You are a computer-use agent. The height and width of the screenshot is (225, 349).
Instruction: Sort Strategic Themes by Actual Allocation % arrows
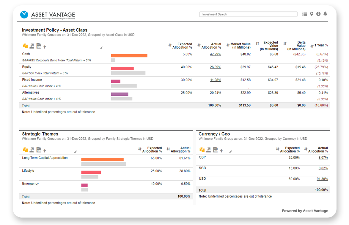[x=168, y=149]
